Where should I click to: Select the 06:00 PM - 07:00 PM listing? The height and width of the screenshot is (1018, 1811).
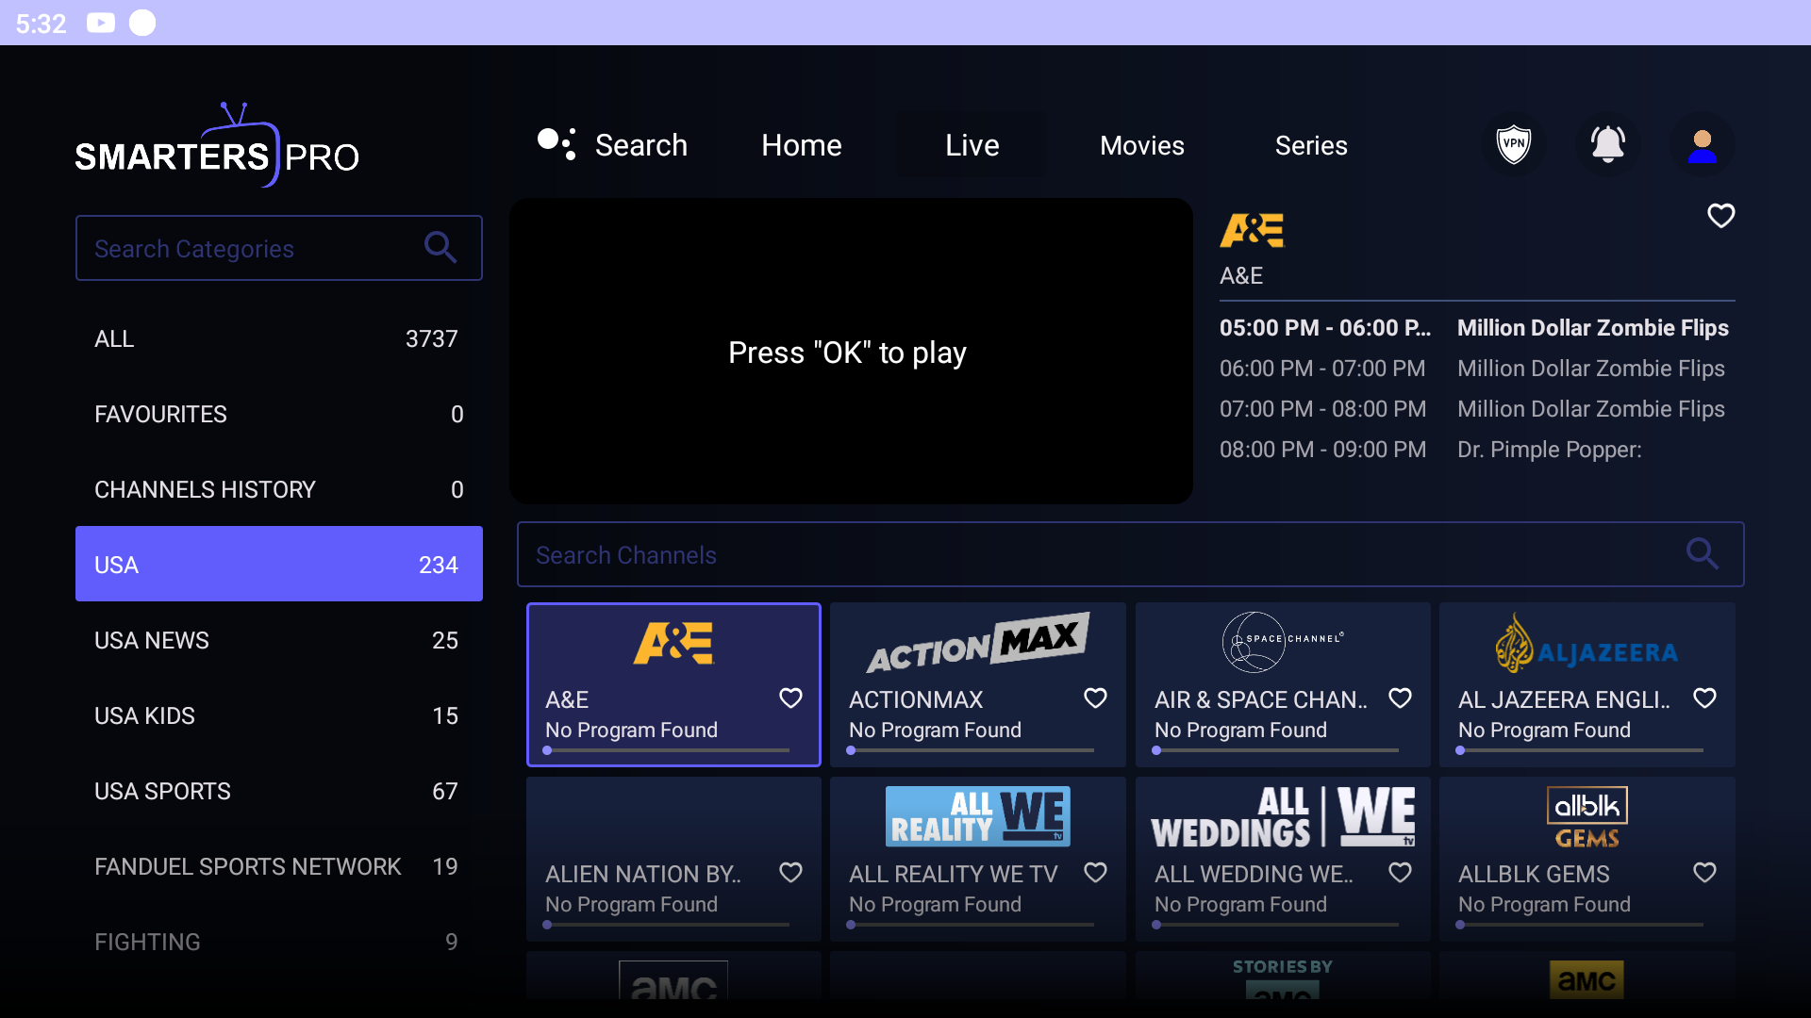pyautogui.click(x=1477, y=369)
